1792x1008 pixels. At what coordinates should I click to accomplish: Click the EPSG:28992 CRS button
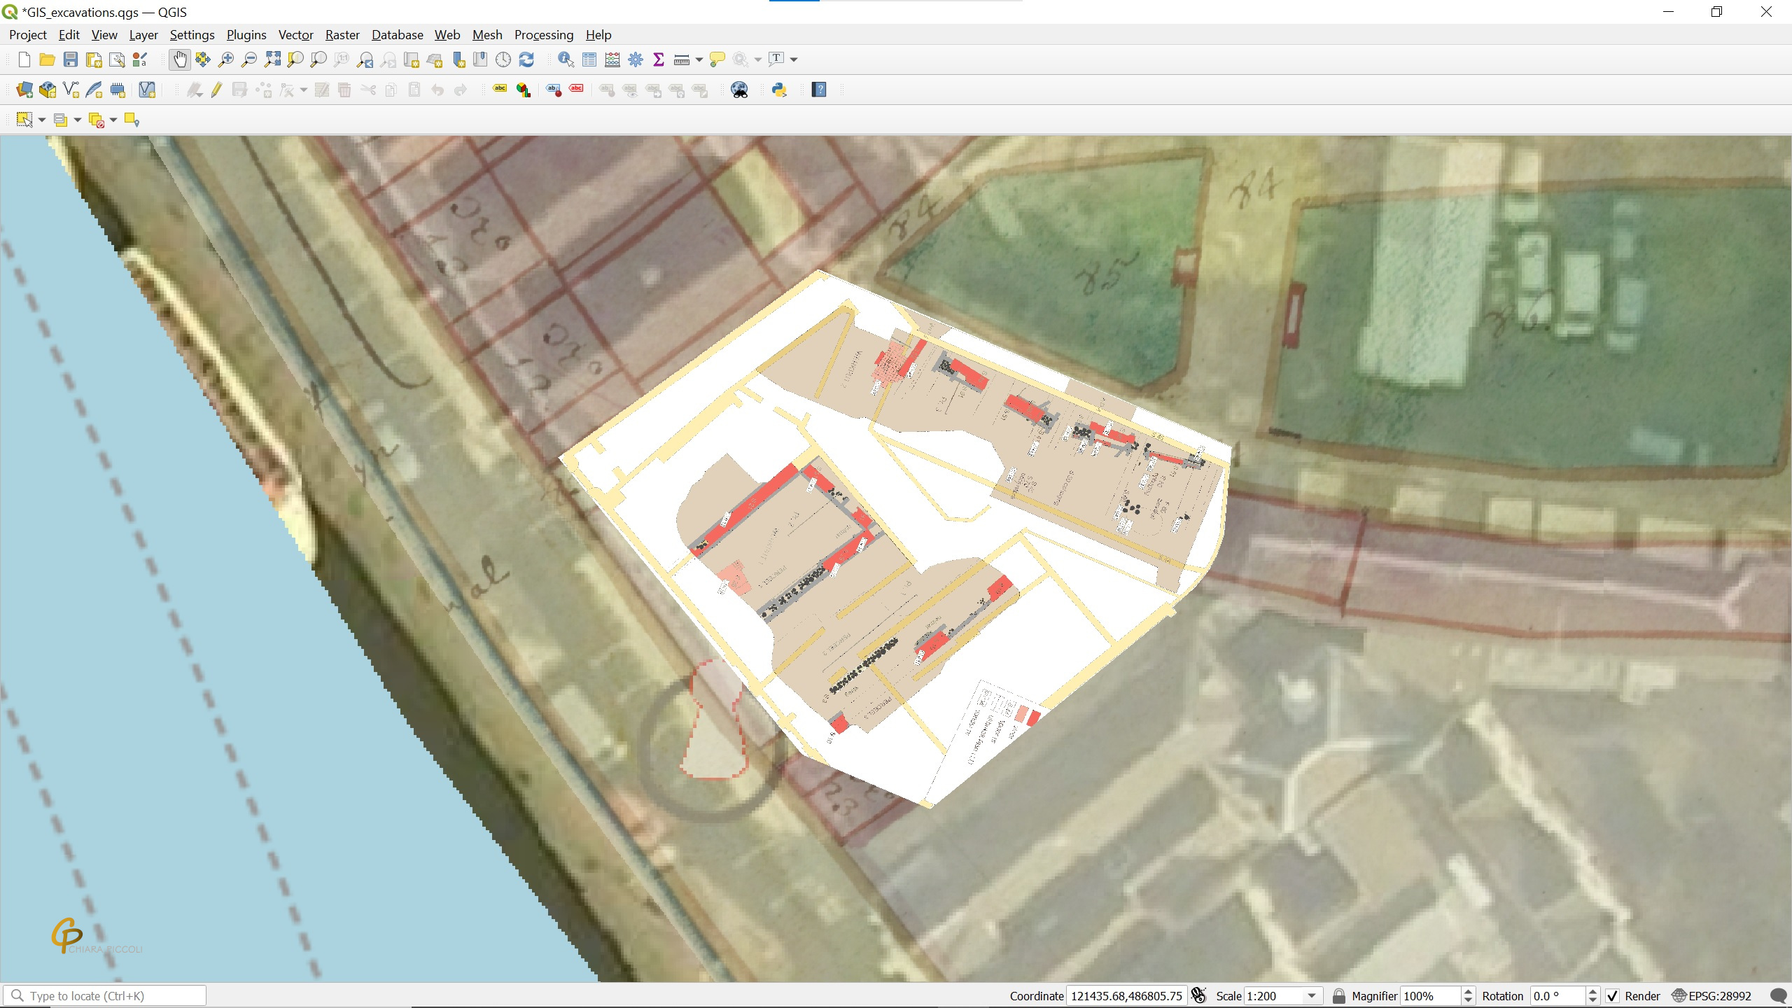(1711, 995)
